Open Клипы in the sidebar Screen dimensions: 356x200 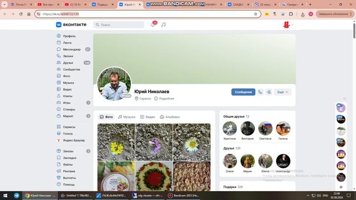(67, 96)
